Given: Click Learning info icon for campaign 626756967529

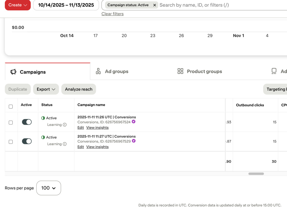Looking at the screenshot, I should pyautogui.click(x=65, y=144).
